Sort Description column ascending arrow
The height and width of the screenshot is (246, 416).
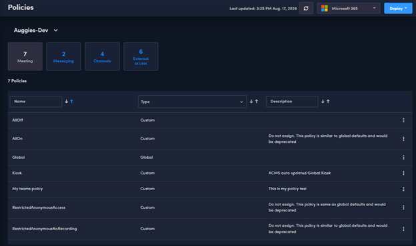tap(328, 101)
